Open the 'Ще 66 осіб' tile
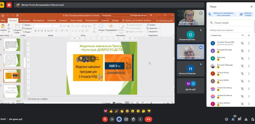 click(190, 86)
